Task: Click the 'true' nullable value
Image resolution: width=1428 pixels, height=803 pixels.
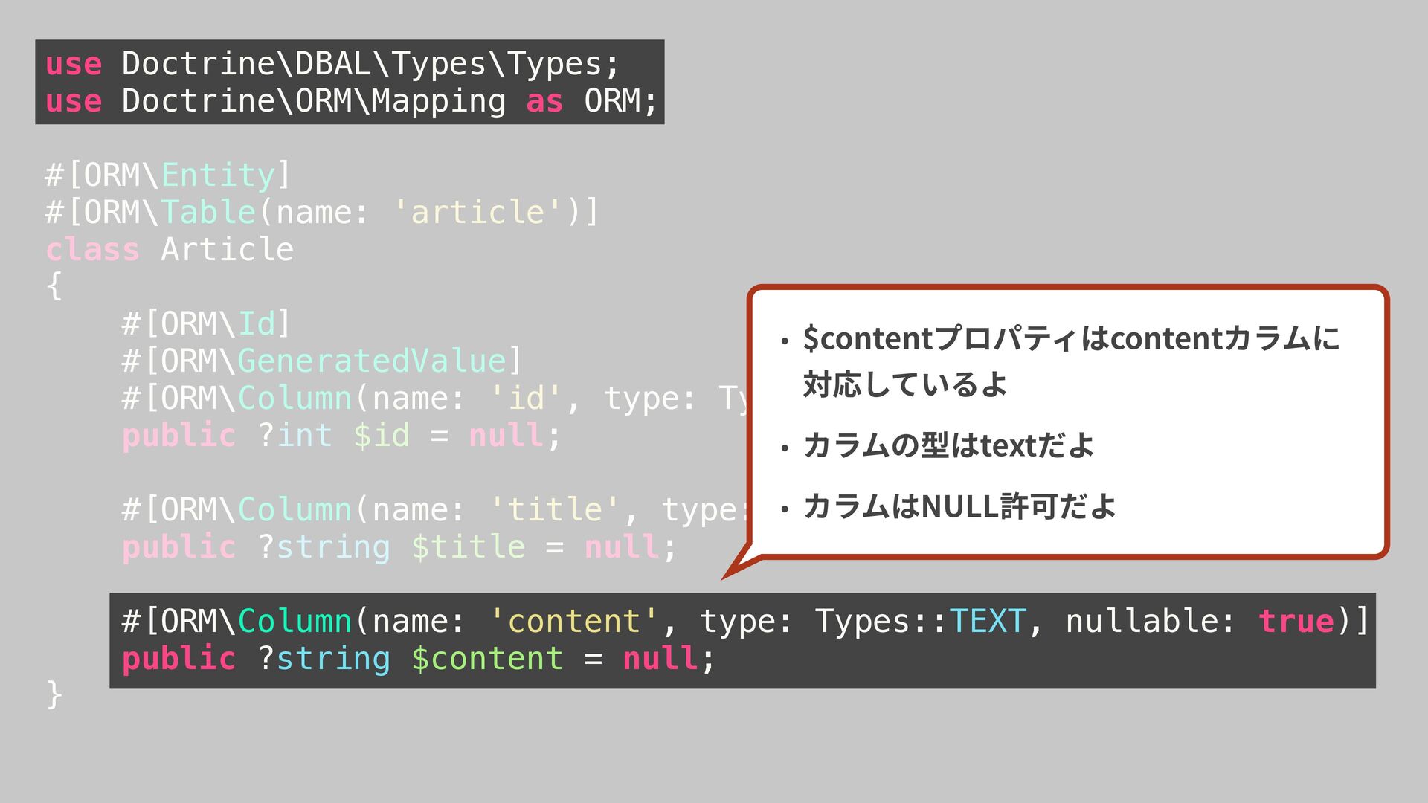Action: click(x=1296, y=622)
